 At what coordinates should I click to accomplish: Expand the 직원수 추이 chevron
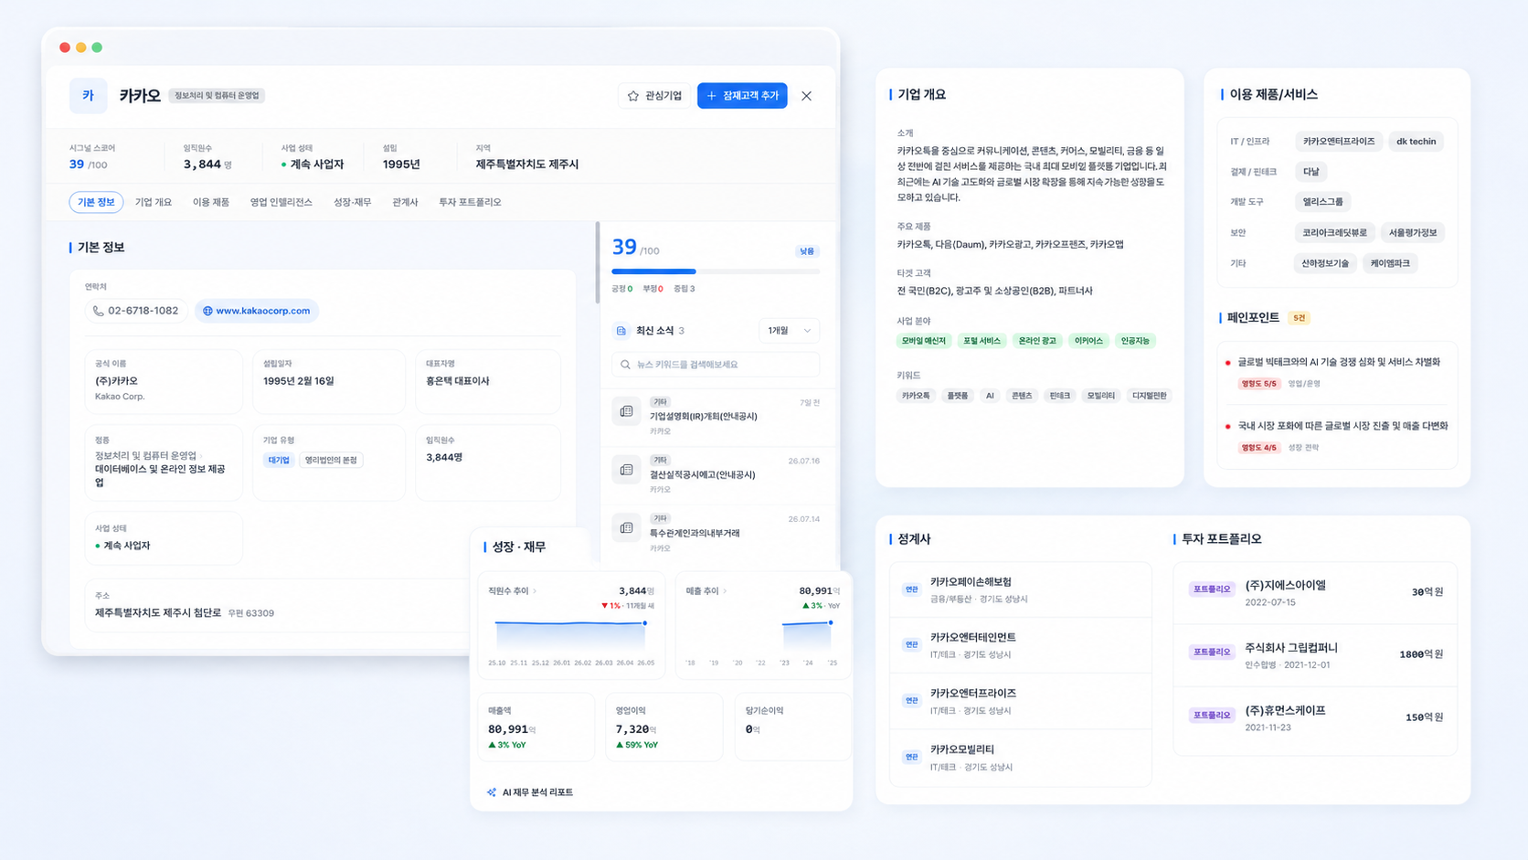(535, 591)
